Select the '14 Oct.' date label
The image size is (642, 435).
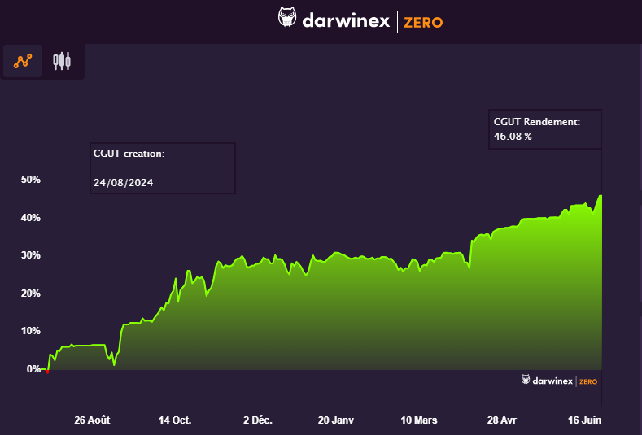tap(175, 420)
